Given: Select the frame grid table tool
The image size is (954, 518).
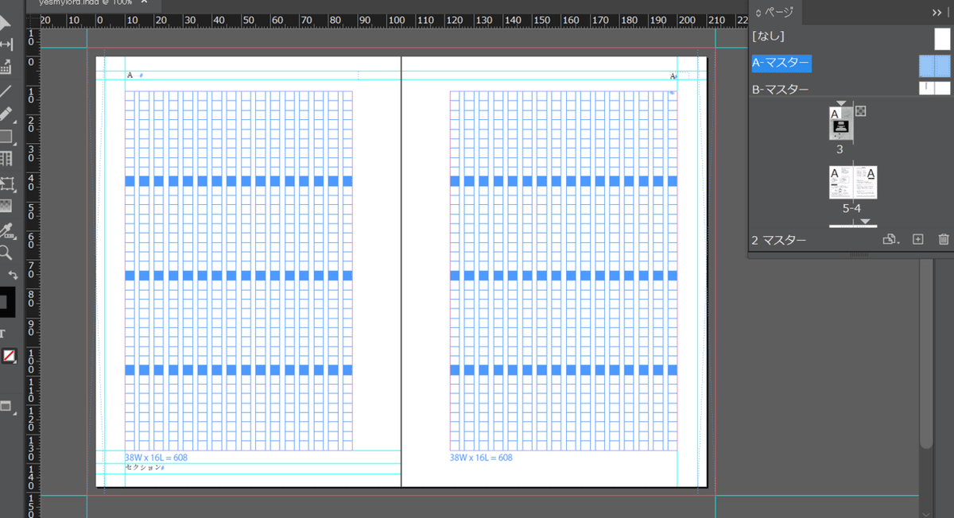Looking at the screenshot, I should (x=6, y=160).
